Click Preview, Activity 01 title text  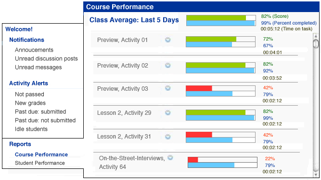[x=122, y=40]
